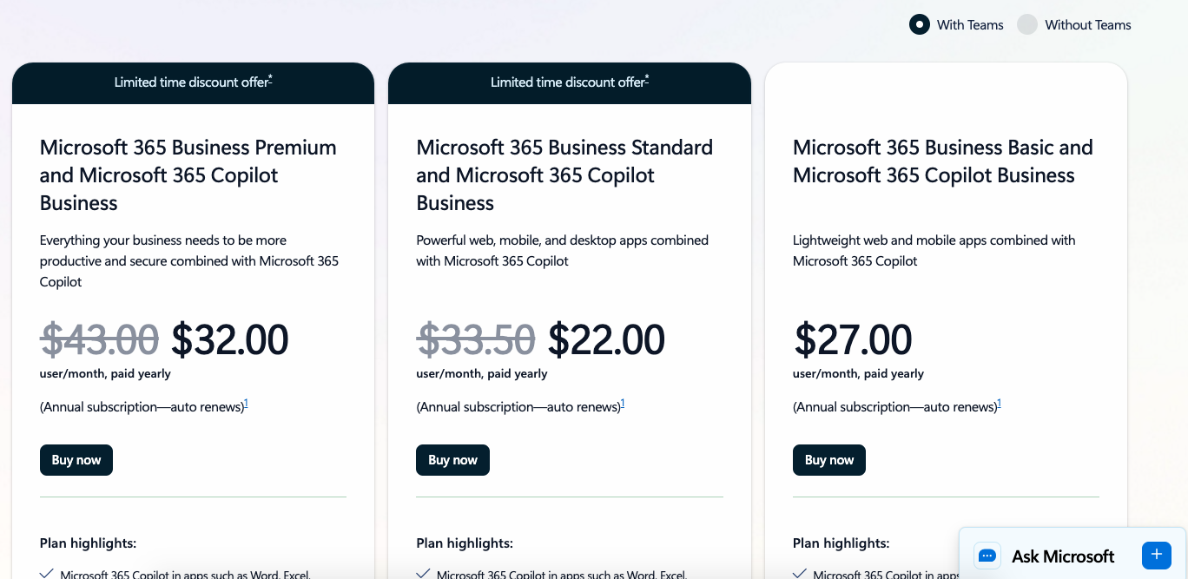1188x579 pixels.
Task: Open asterisk footnote on Premium discount banner
Action: [270, 80]
